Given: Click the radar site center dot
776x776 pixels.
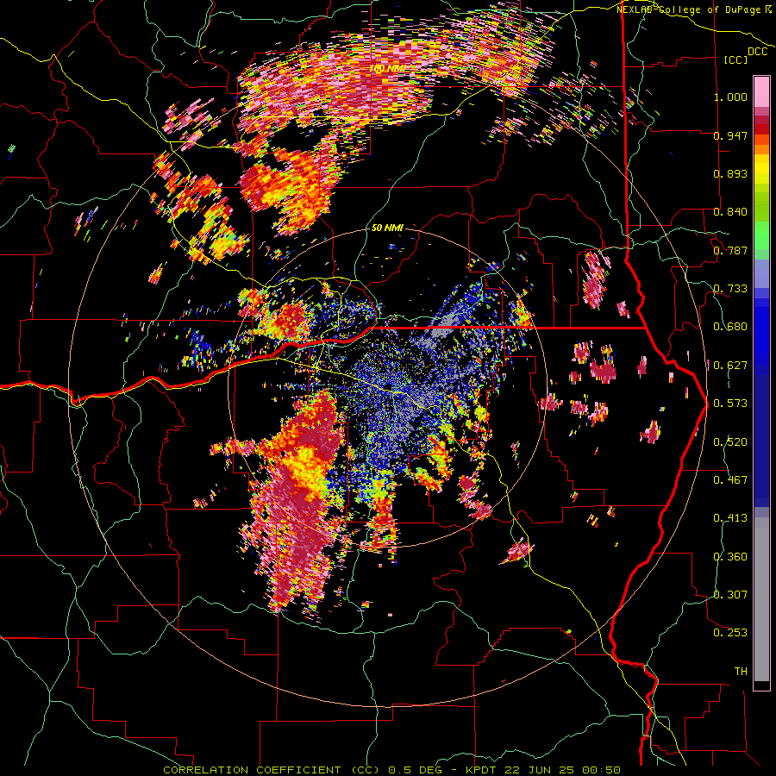Looking at the screenshot, I should 387,388.
